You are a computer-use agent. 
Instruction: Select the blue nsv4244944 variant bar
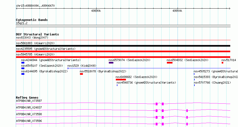(23, 63)
